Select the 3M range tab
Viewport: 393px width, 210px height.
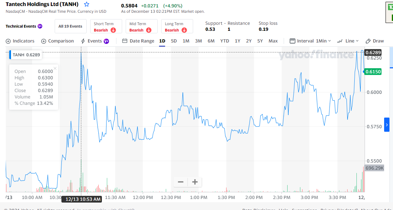pos(198,41)
